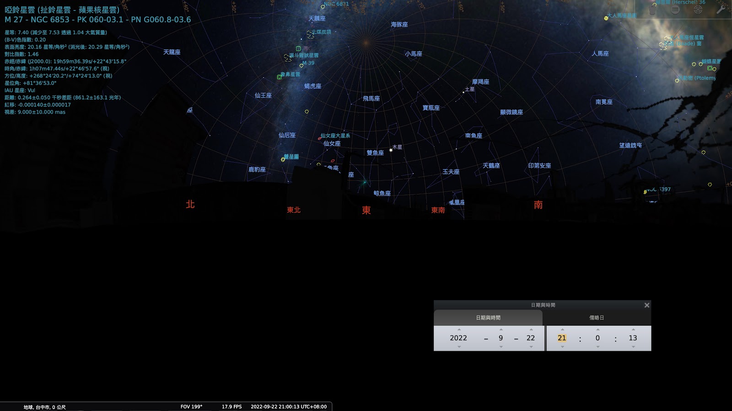Increase the year with the up arrow
Screen dimensions: 732x411
(459, 329)
